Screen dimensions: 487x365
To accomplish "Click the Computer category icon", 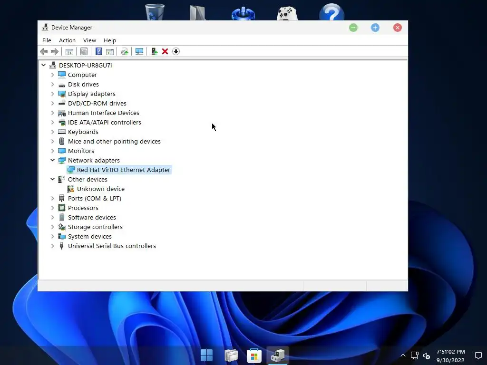I will pos(62,75).
